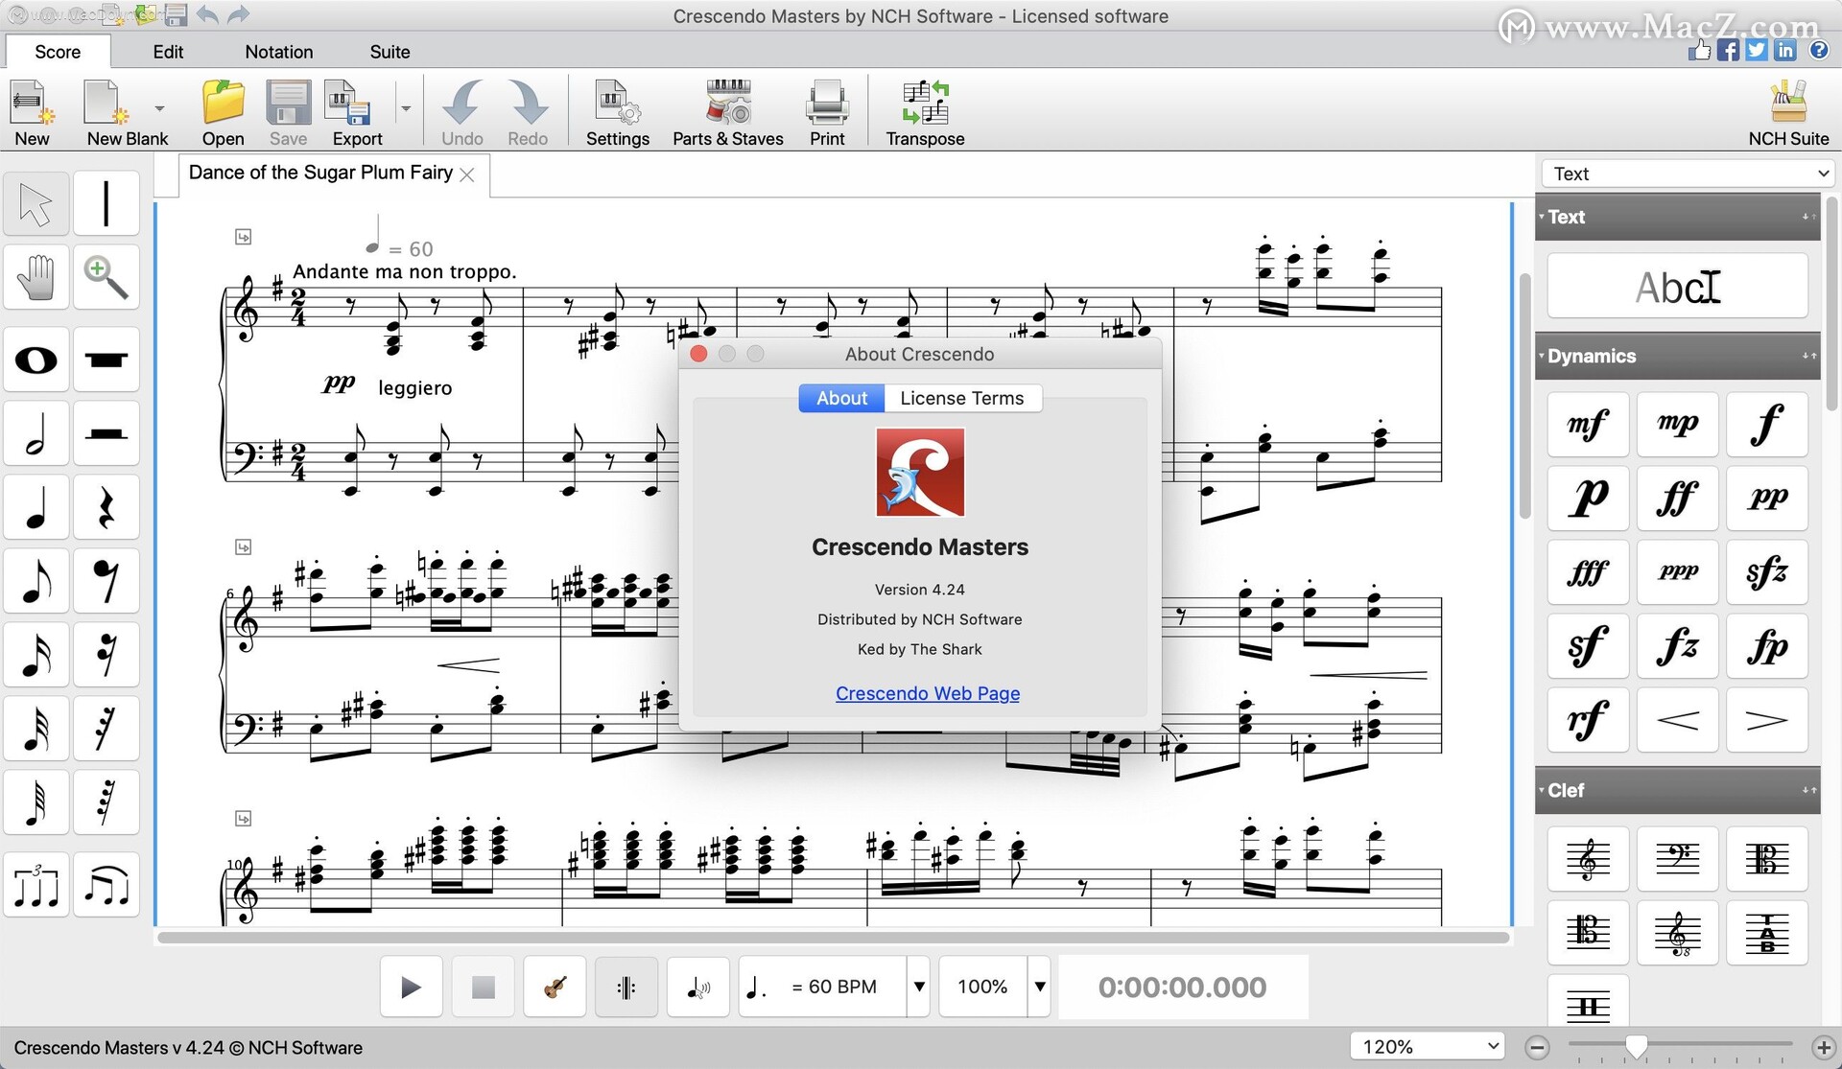Open the 120% zoom dropdown
Screen dimensions: 1842x1069
[x=1427, y=1046]
